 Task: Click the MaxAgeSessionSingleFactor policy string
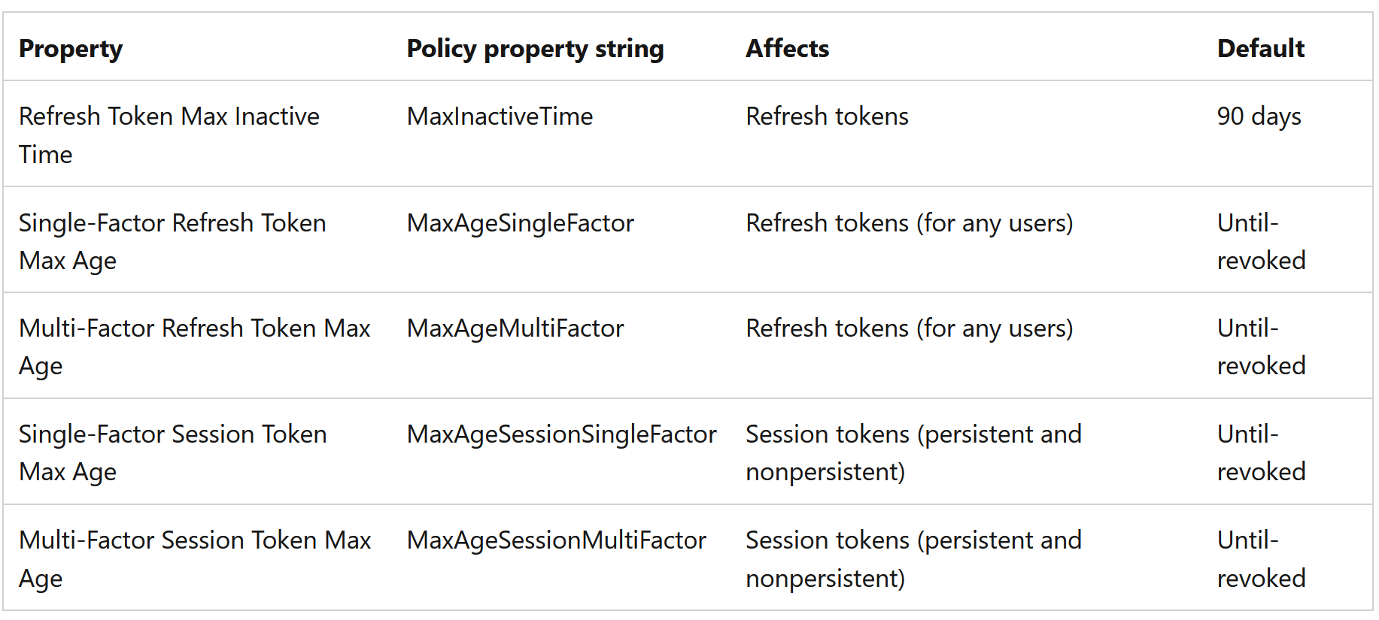pos(561,434)
